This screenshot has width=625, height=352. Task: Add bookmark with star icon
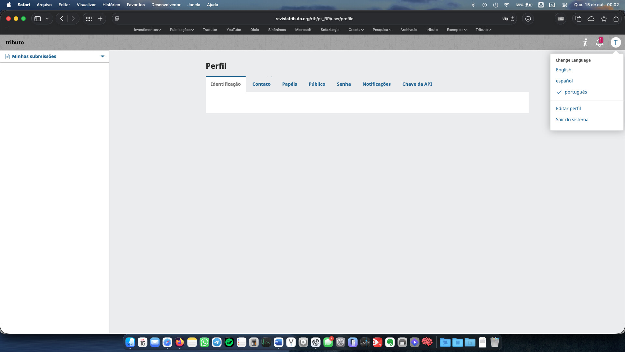click(604, 19)
